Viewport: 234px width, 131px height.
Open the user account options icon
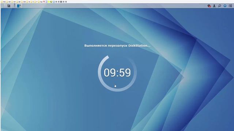[214, 6]
